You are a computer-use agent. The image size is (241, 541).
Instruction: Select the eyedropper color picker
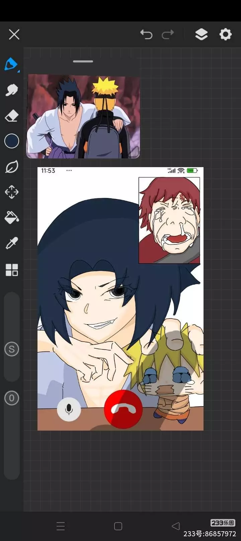click(x=12, y=243)
